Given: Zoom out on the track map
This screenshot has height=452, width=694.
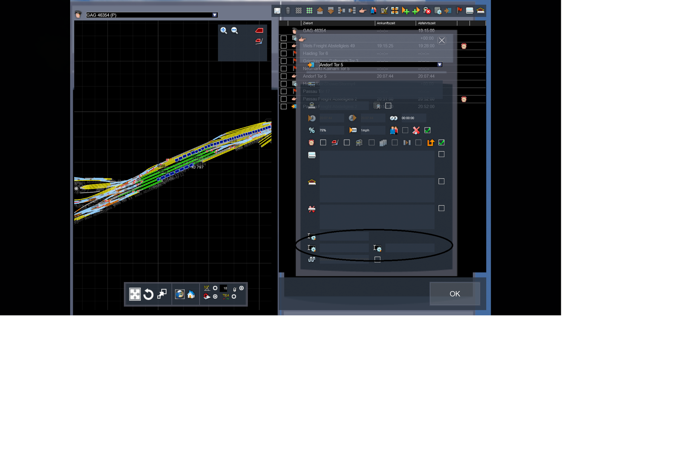Looking at the screenshot, I should click(x=234, y=31).
